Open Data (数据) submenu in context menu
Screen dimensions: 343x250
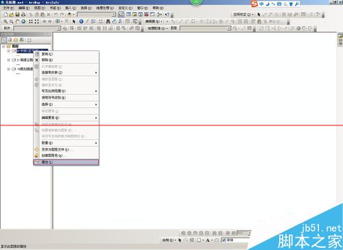click(67, 143)
